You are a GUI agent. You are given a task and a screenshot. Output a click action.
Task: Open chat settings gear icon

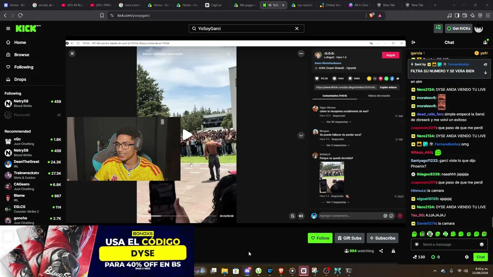[x=467, y=257]
